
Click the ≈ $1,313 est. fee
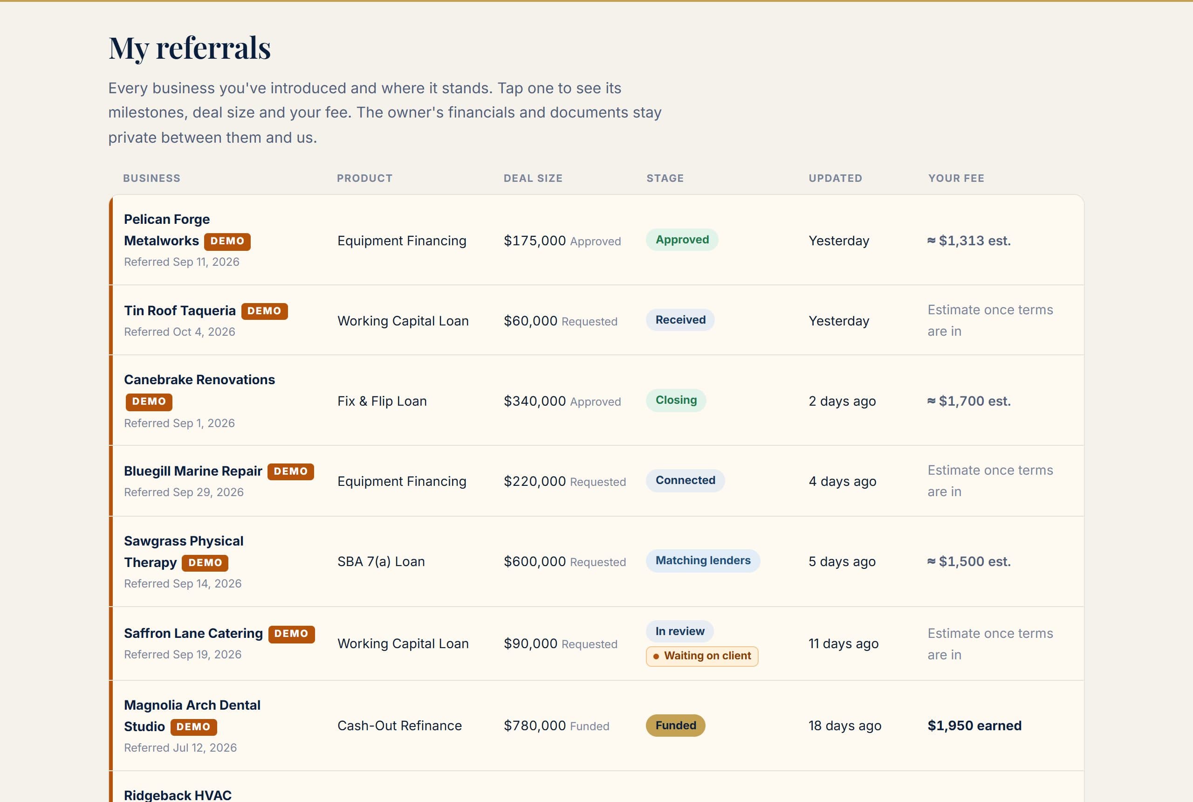click(968, 241)
